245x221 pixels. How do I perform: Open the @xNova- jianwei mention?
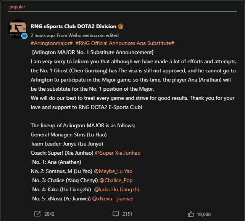(113, 199)
